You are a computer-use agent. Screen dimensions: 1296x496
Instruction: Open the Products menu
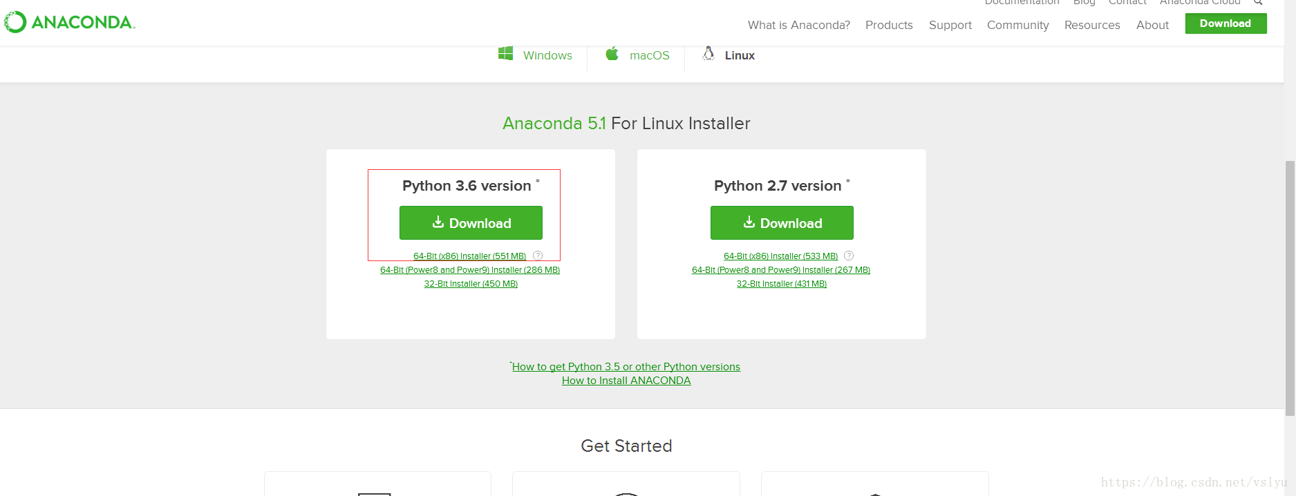coord(889,25)
